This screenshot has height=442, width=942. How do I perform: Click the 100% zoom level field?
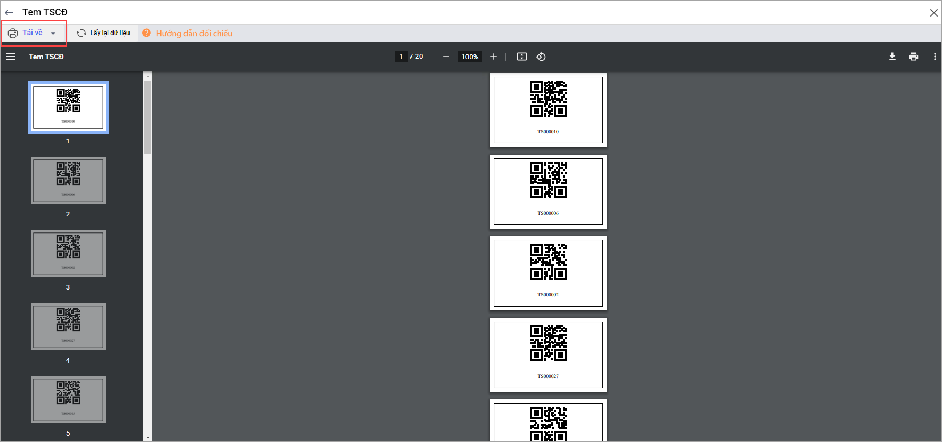(x=470, y=57)
